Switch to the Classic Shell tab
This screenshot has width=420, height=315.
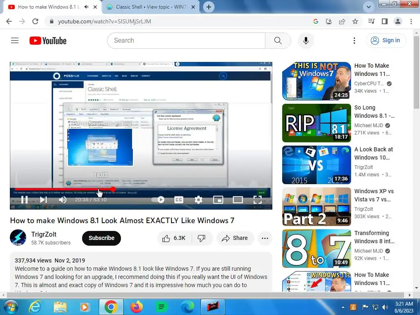[x=151, y=7]
